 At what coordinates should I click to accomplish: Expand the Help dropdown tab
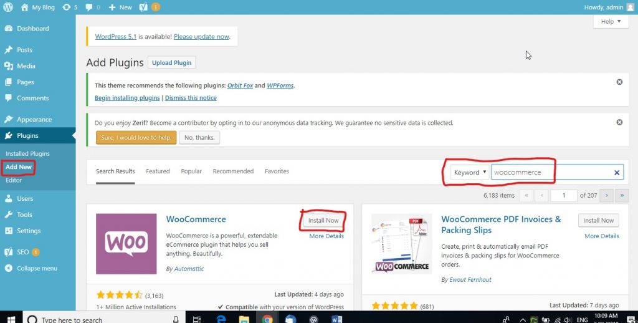click(611, 22)
